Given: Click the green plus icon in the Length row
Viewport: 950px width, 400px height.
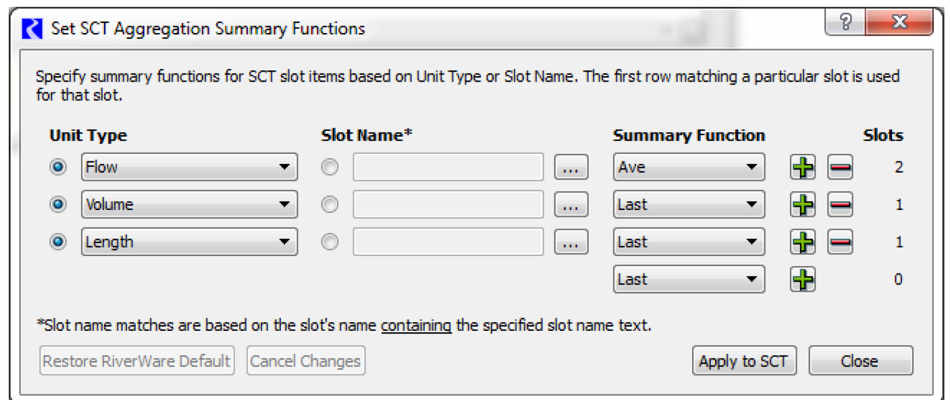Looking at the screenshot, I should pyautogui.click(x=803, y=242).
